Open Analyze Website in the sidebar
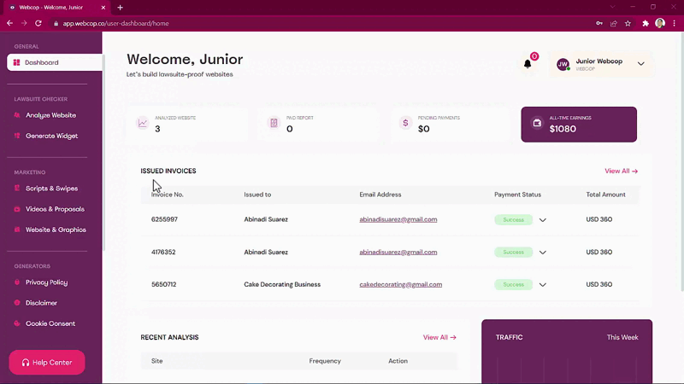 tap(50, 115)
